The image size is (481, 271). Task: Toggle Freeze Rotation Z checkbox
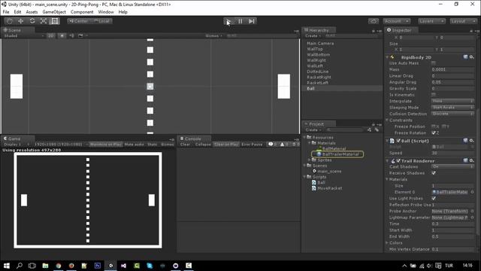point(434,132)
